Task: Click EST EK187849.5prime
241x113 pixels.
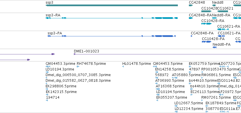Action: pos(221,103)
